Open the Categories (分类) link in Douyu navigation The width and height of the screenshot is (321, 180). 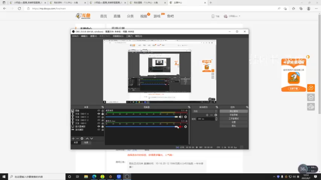(130, 16)
